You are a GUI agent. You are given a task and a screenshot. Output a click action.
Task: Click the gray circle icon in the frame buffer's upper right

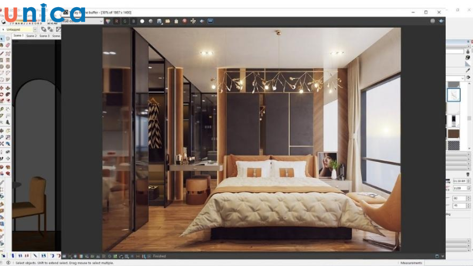click(x=433, y=21)
